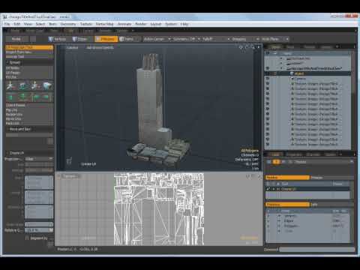Open the Render menu
Screen dimensions: 360x270
pos(141,24)
